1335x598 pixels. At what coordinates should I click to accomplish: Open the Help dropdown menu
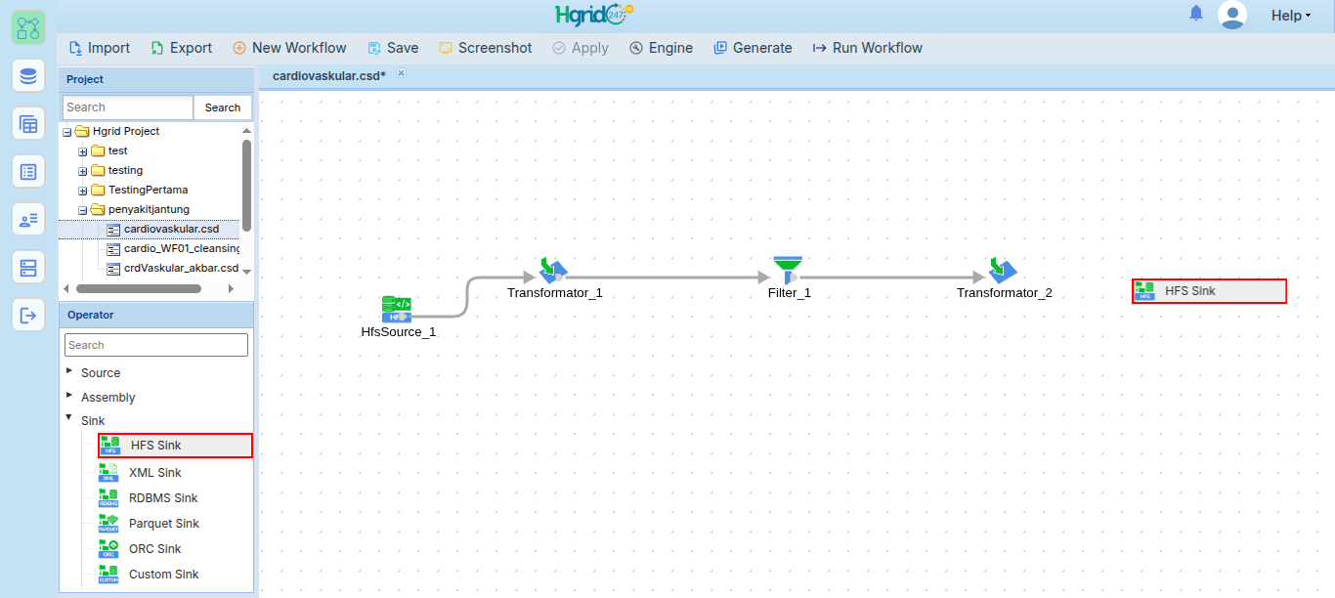tap(1291, 16)
